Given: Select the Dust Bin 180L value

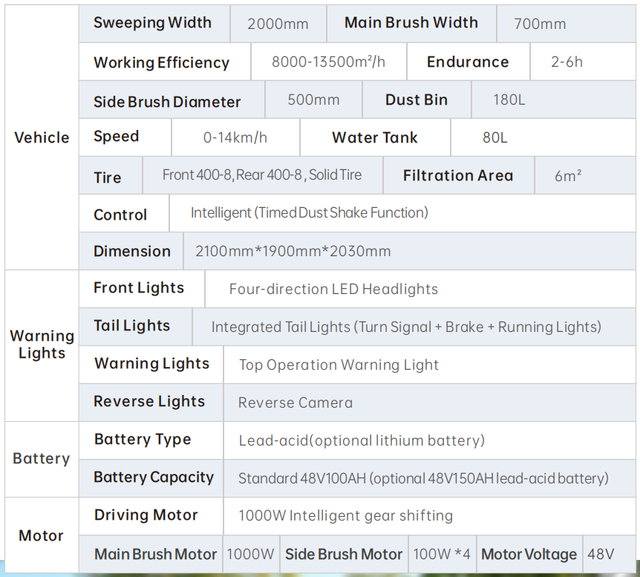Looking at the screenshot, I should [x=509, y=100].
